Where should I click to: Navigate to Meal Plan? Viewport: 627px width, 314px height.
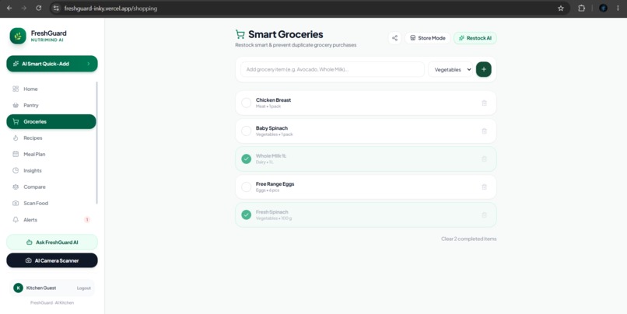point(51,154)
